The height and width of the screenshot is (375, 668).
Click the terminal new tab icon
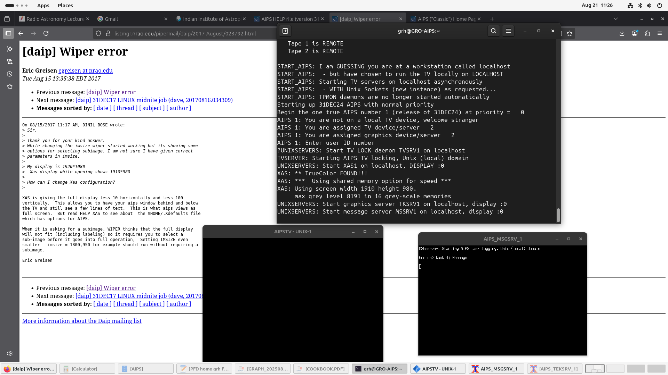pos(285,31)
